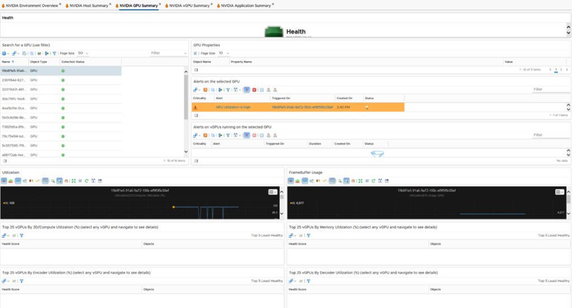Click the green zoom-to-fit icon in Utilization toolbar
This screenshot has height=308, width=572.
point(73,181)
